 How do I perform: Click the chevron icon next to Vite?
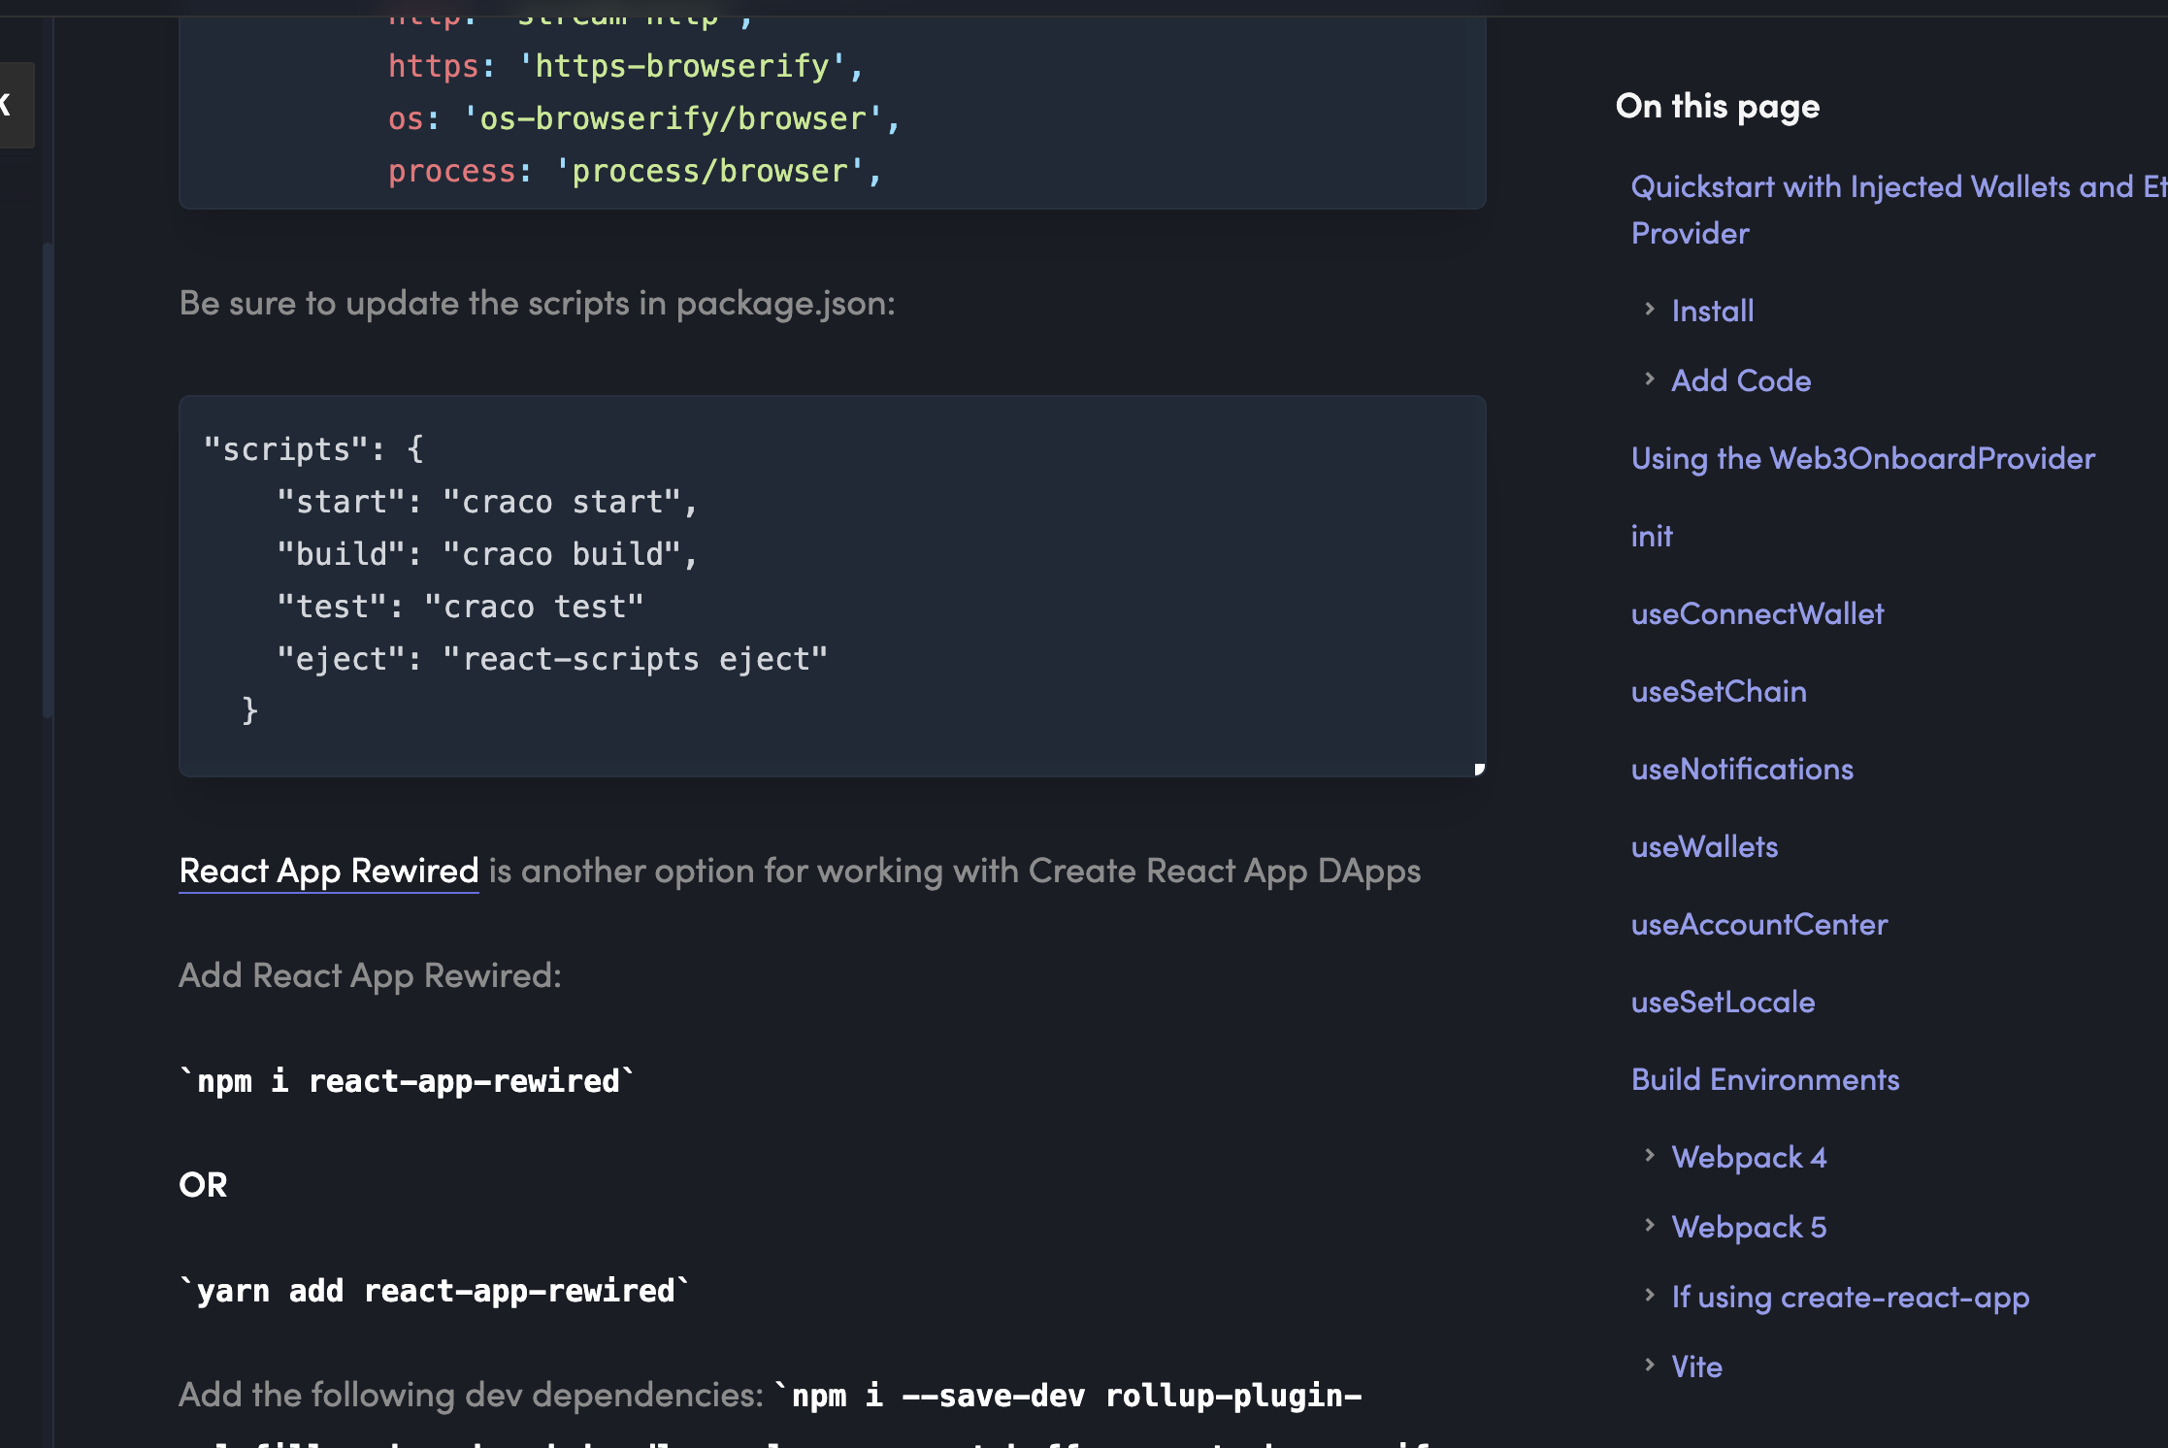click(1649, 1366)
